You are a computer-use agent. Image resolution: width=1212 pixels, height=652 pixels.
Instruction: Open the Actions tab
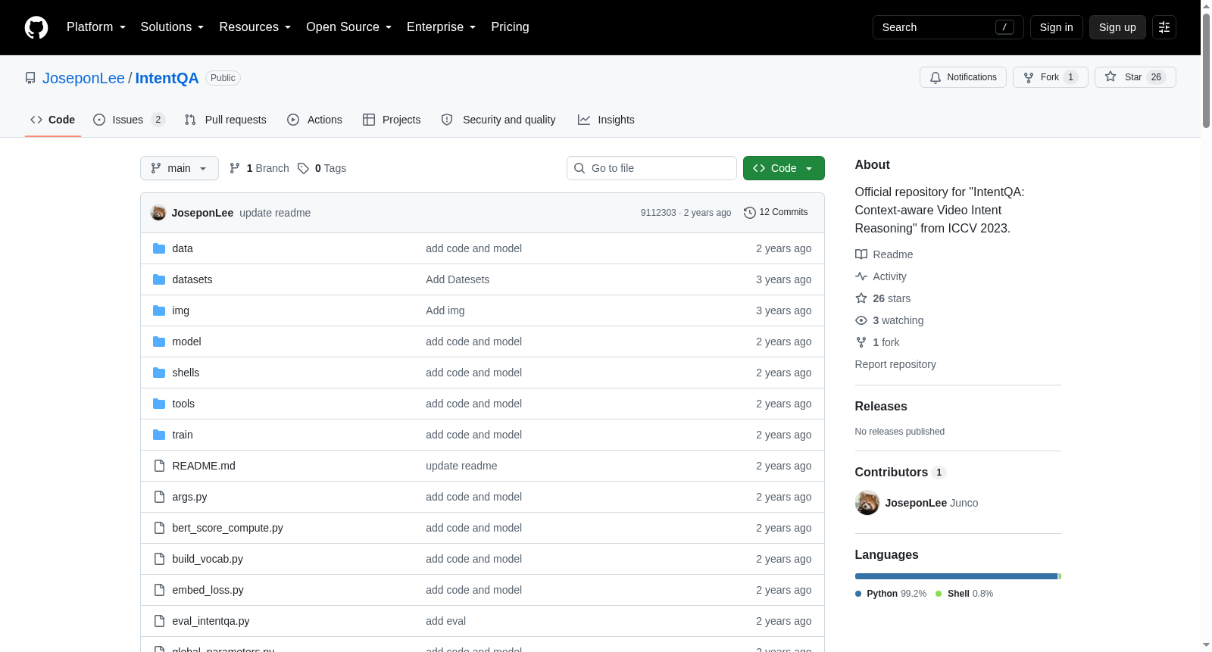pos(314,120)
